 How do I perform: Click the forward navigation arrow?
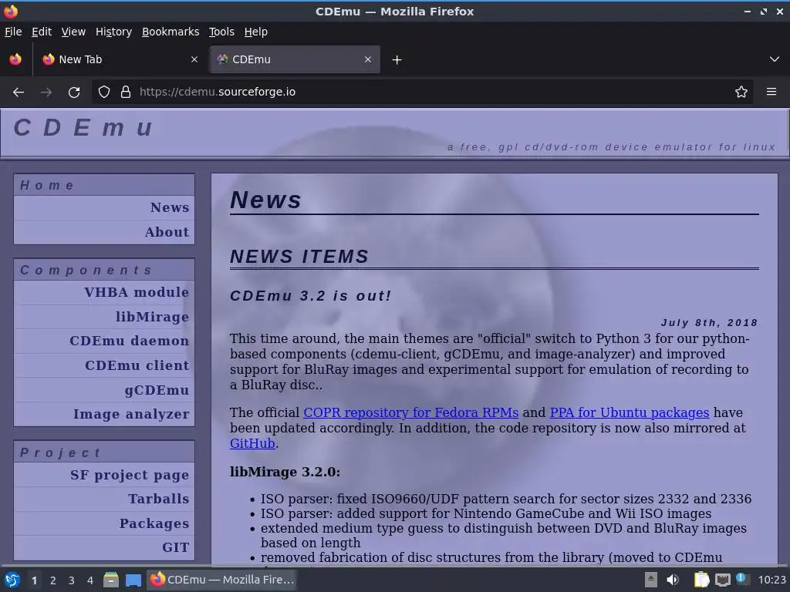46,92
